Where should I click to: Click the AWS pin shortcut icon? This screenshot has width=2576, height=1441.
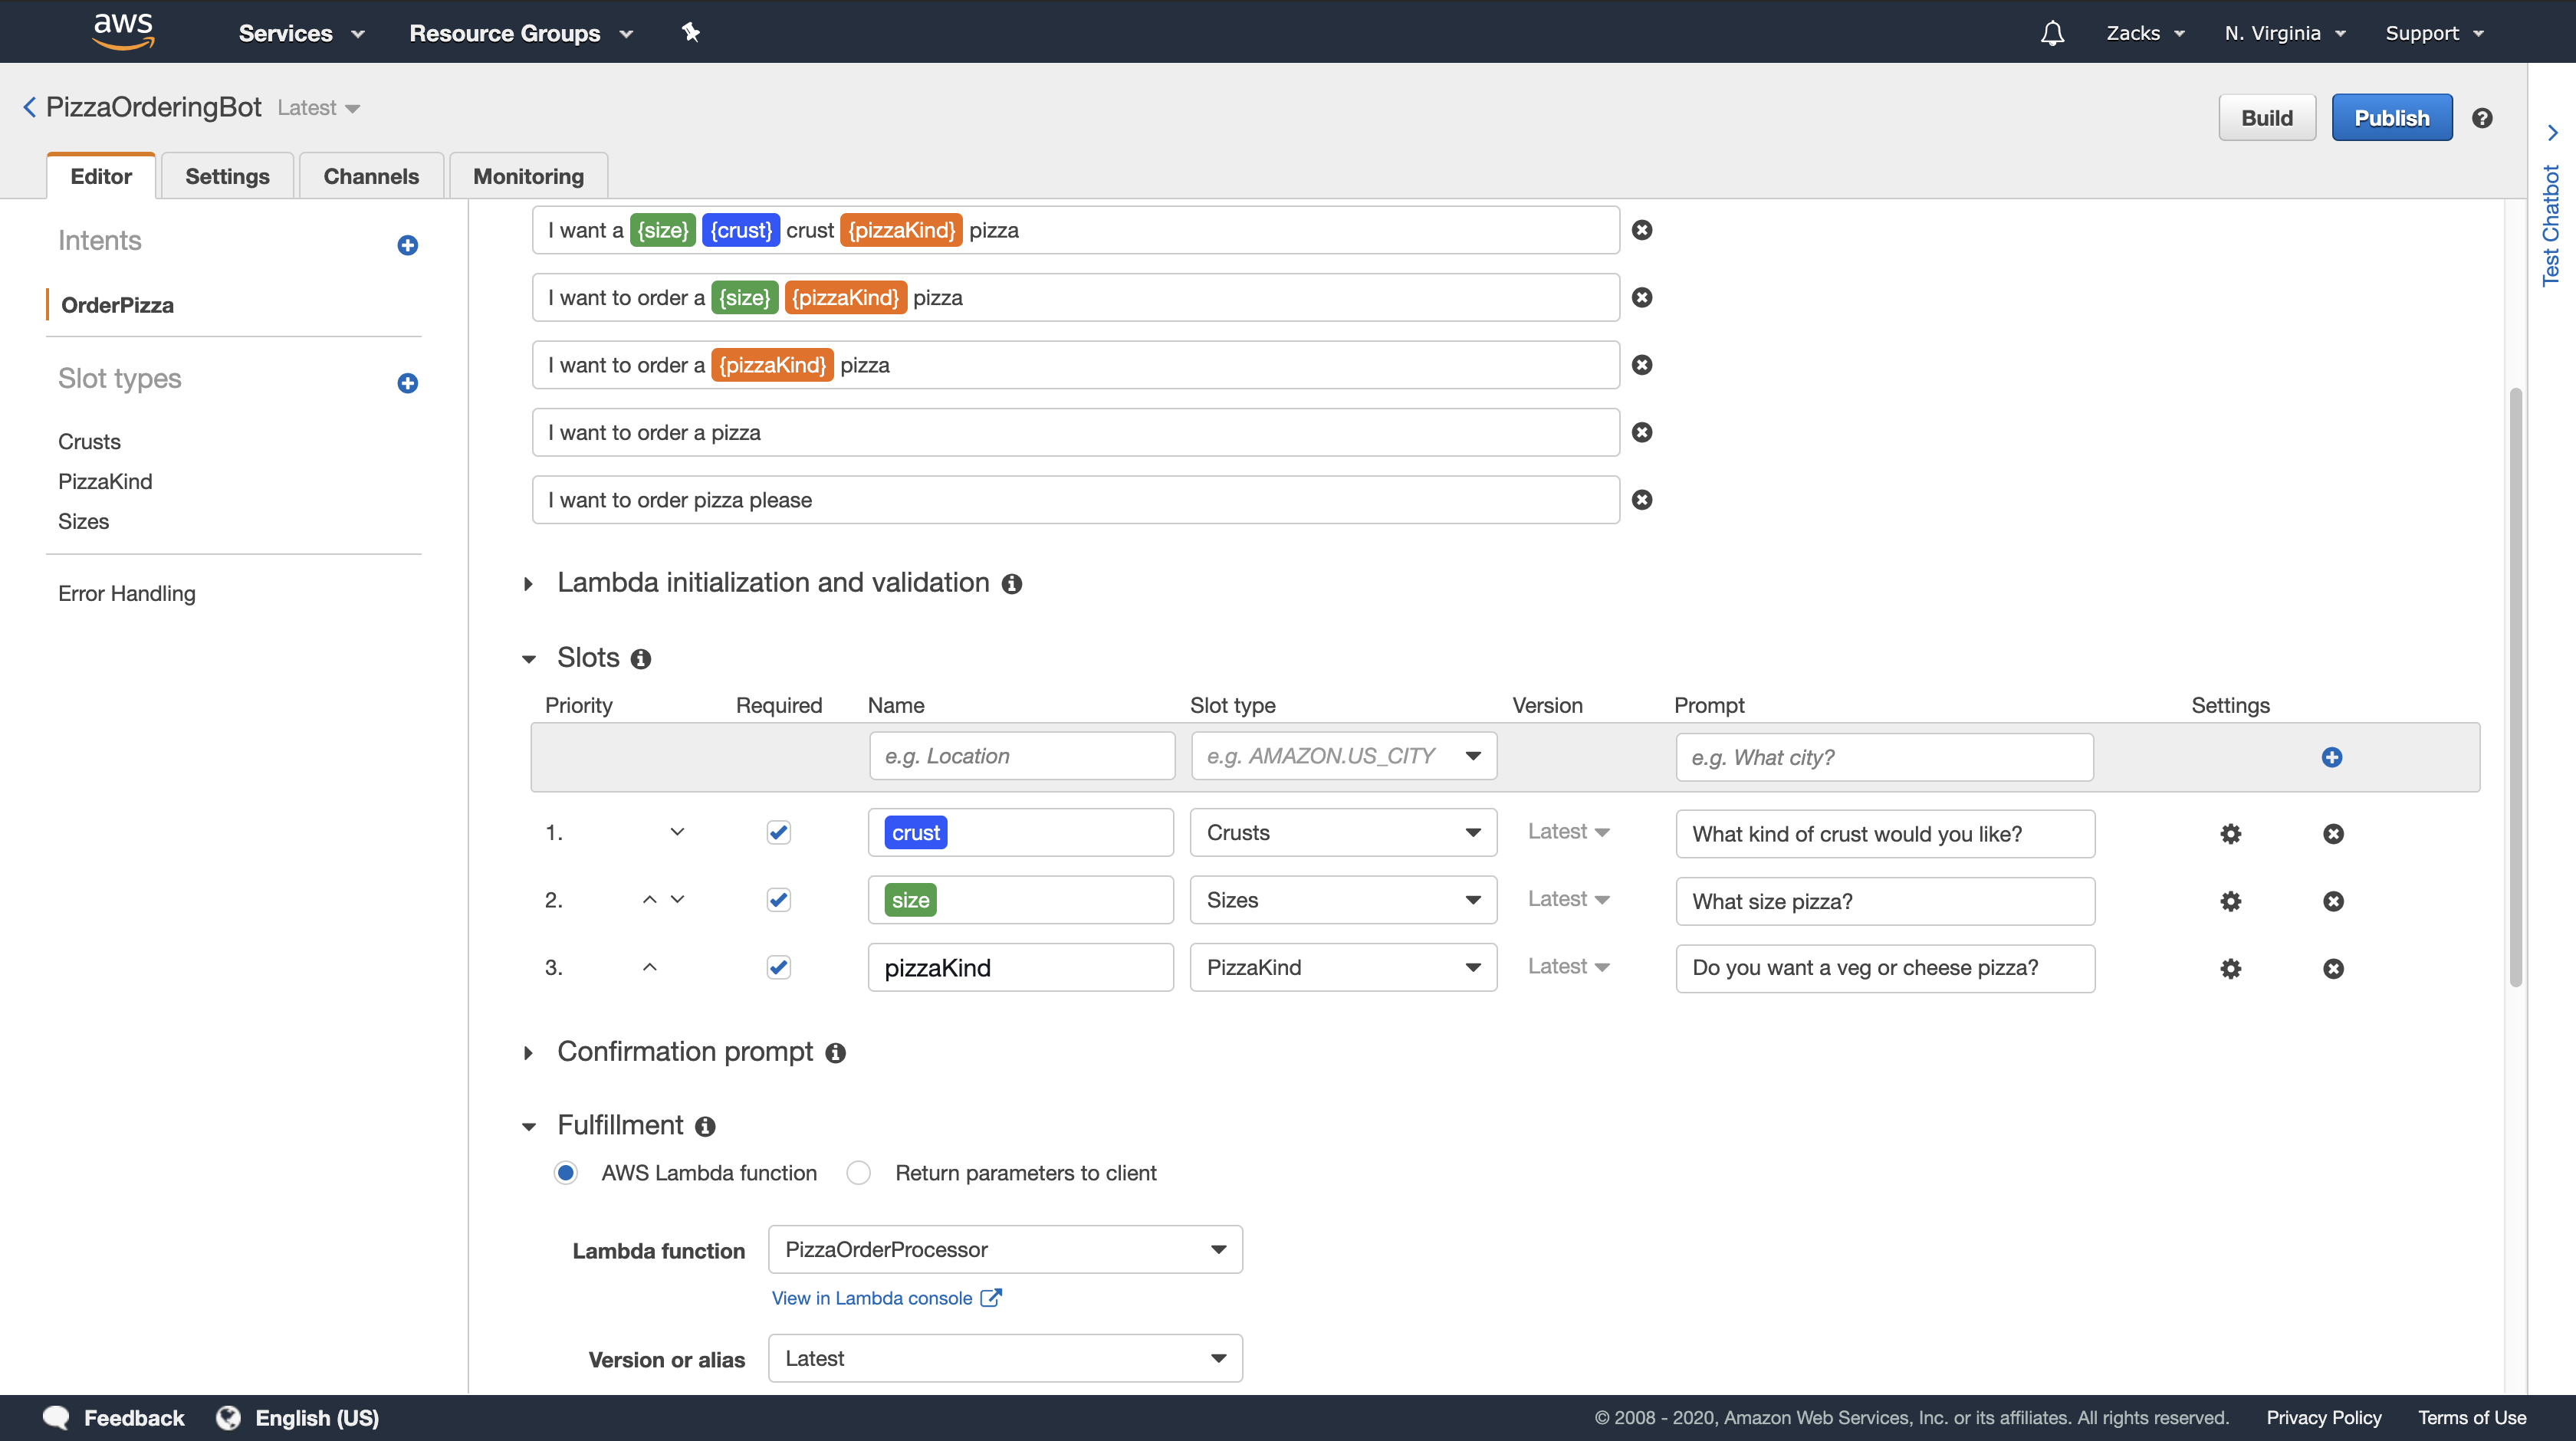690,33
